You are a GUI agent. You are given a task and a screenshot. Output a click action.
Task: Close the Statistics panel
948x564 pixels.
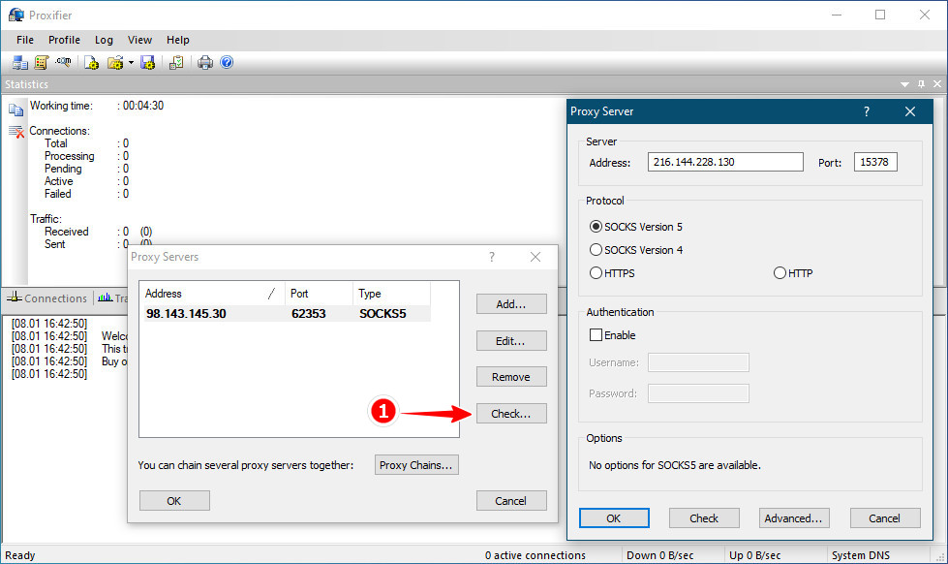[x=937, y=84]
